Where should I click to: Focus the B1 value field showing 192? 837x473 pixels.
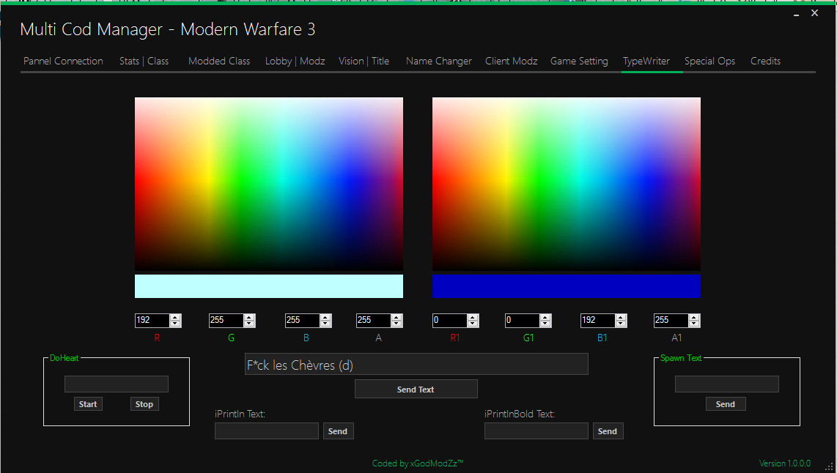[x=598, y=320]
